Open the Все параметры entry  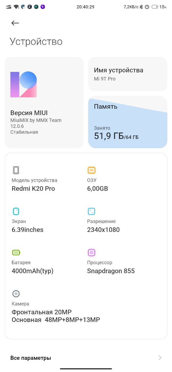coord(86,358)
